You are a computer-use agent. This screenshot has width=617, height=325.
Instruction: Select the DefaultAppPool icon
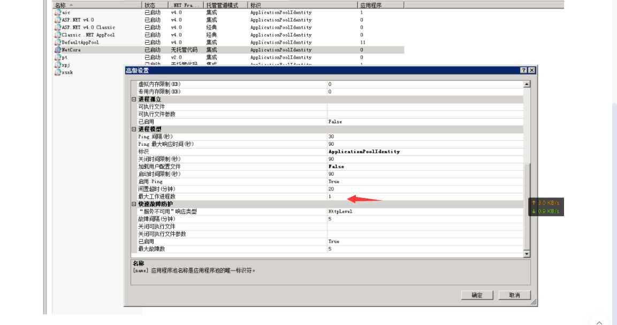(x=57, y=42)
